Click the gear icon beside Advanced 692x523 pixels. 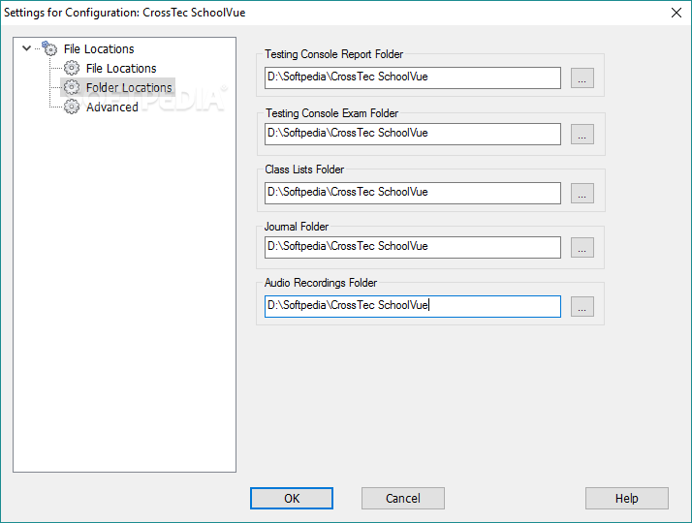coord(72,107)
